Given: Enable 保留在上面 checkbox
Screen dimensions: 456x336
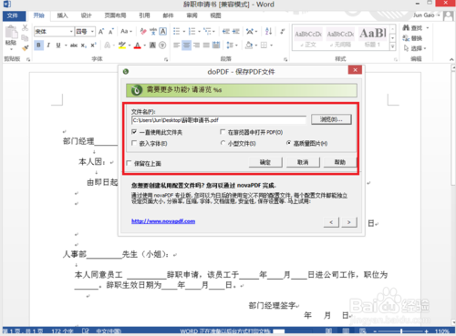Looking at the screenshot, I should click(129, 163).
